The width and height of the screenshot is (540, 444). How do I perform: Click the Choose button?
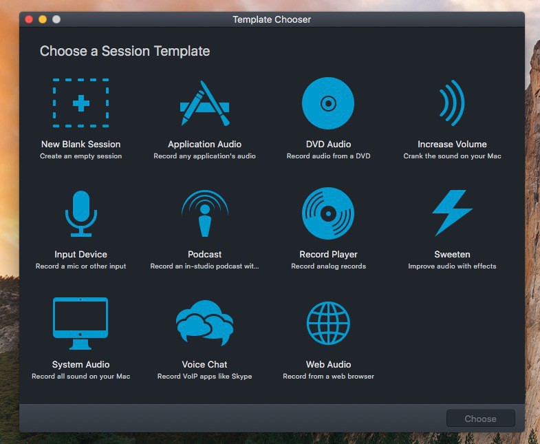point(480,419)
